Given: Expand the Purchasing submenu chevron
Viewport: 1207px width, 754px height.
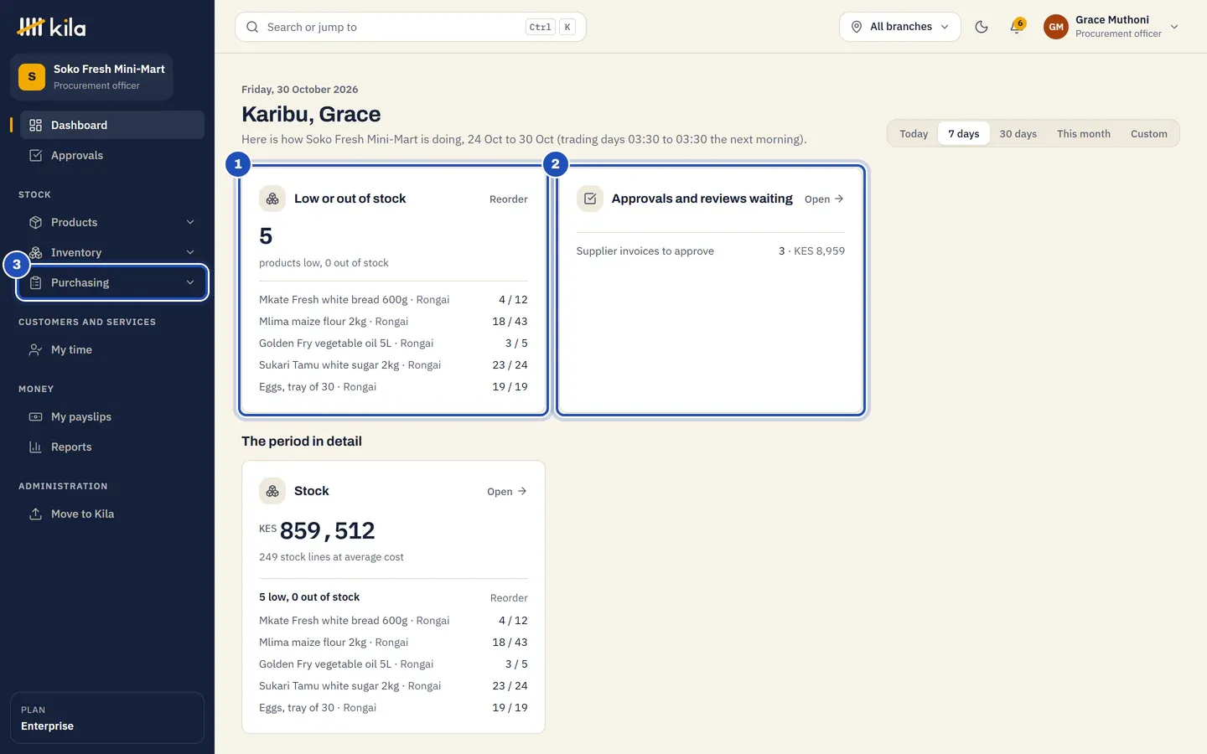Looking at the screenshot, I should point(190,282).
